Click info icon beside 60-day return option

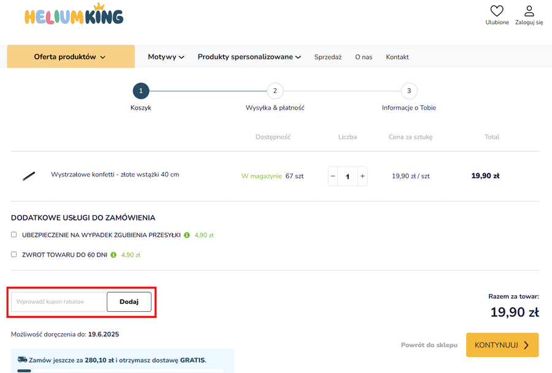[113, 255]
